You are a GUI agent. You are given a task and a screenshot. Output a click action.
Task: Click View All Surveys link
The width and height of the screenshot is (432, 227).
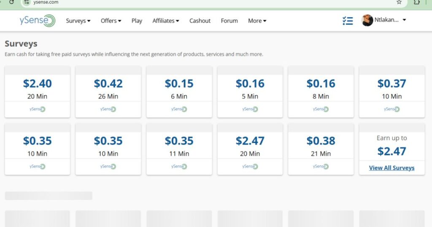[392, 168]
